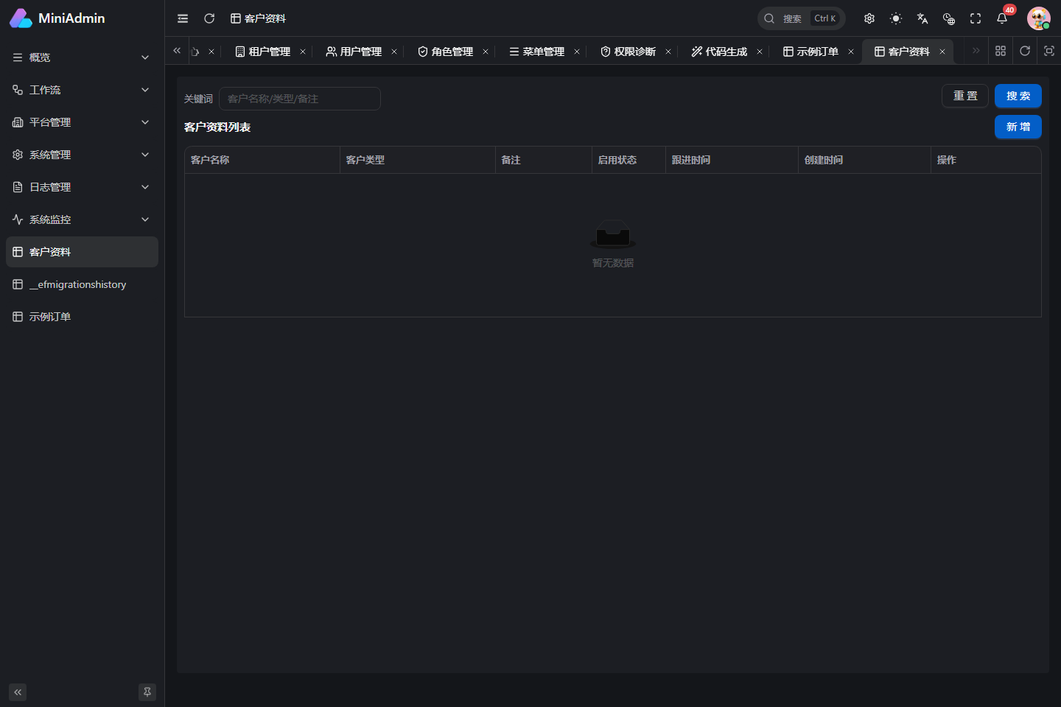Close the 菜单管理 tab
1061x707 pixels.
[x=577, y=52]
